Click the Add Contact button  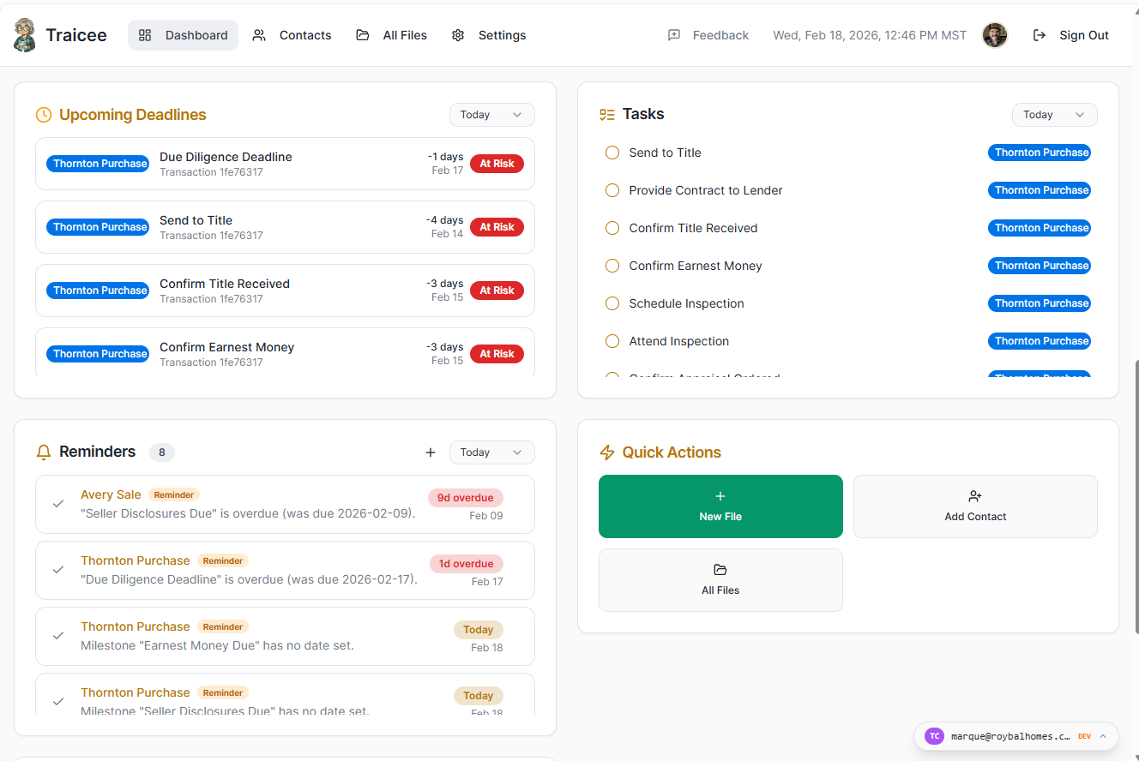click(975, 506)
